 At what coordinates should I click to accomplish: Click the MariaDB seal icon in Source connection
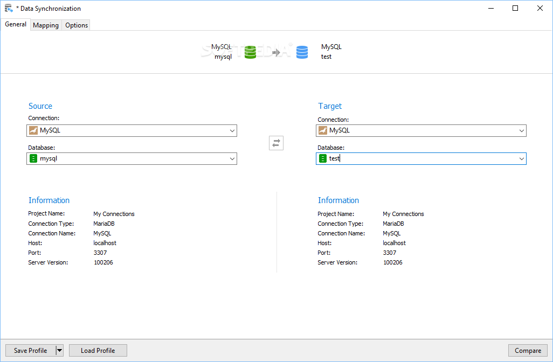(x=33, y=130)
